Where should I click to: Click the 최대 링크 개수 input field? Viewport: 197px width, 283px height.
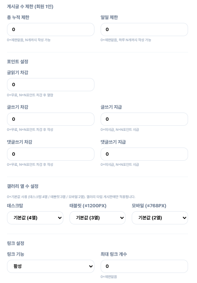[144, 266]
